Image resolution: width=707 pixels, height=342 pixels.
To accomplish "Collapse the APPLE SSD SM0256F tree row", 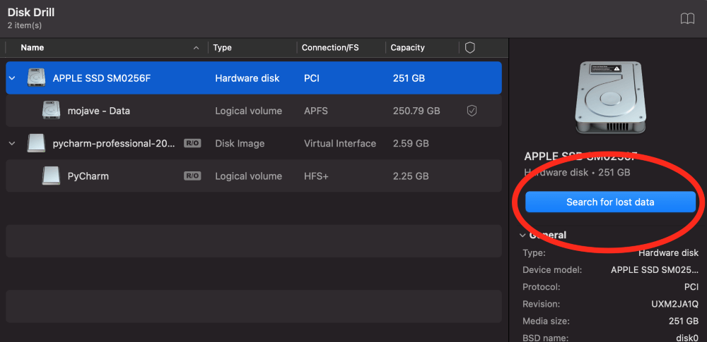I will (12, 78).
